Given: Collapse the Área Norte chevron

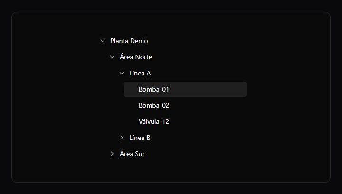Looking at the screenshot, I should [x=112, y=57].
